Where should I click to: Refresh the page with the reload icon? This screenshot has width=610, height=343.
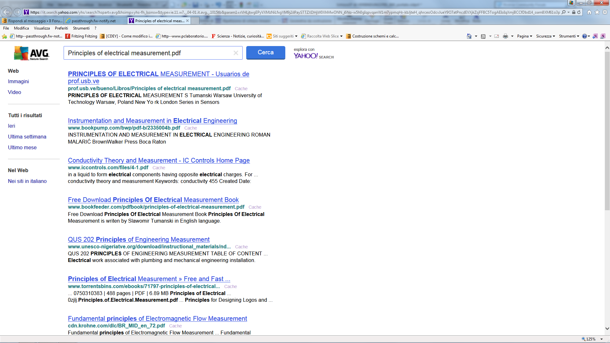click(x=579, y=12)
